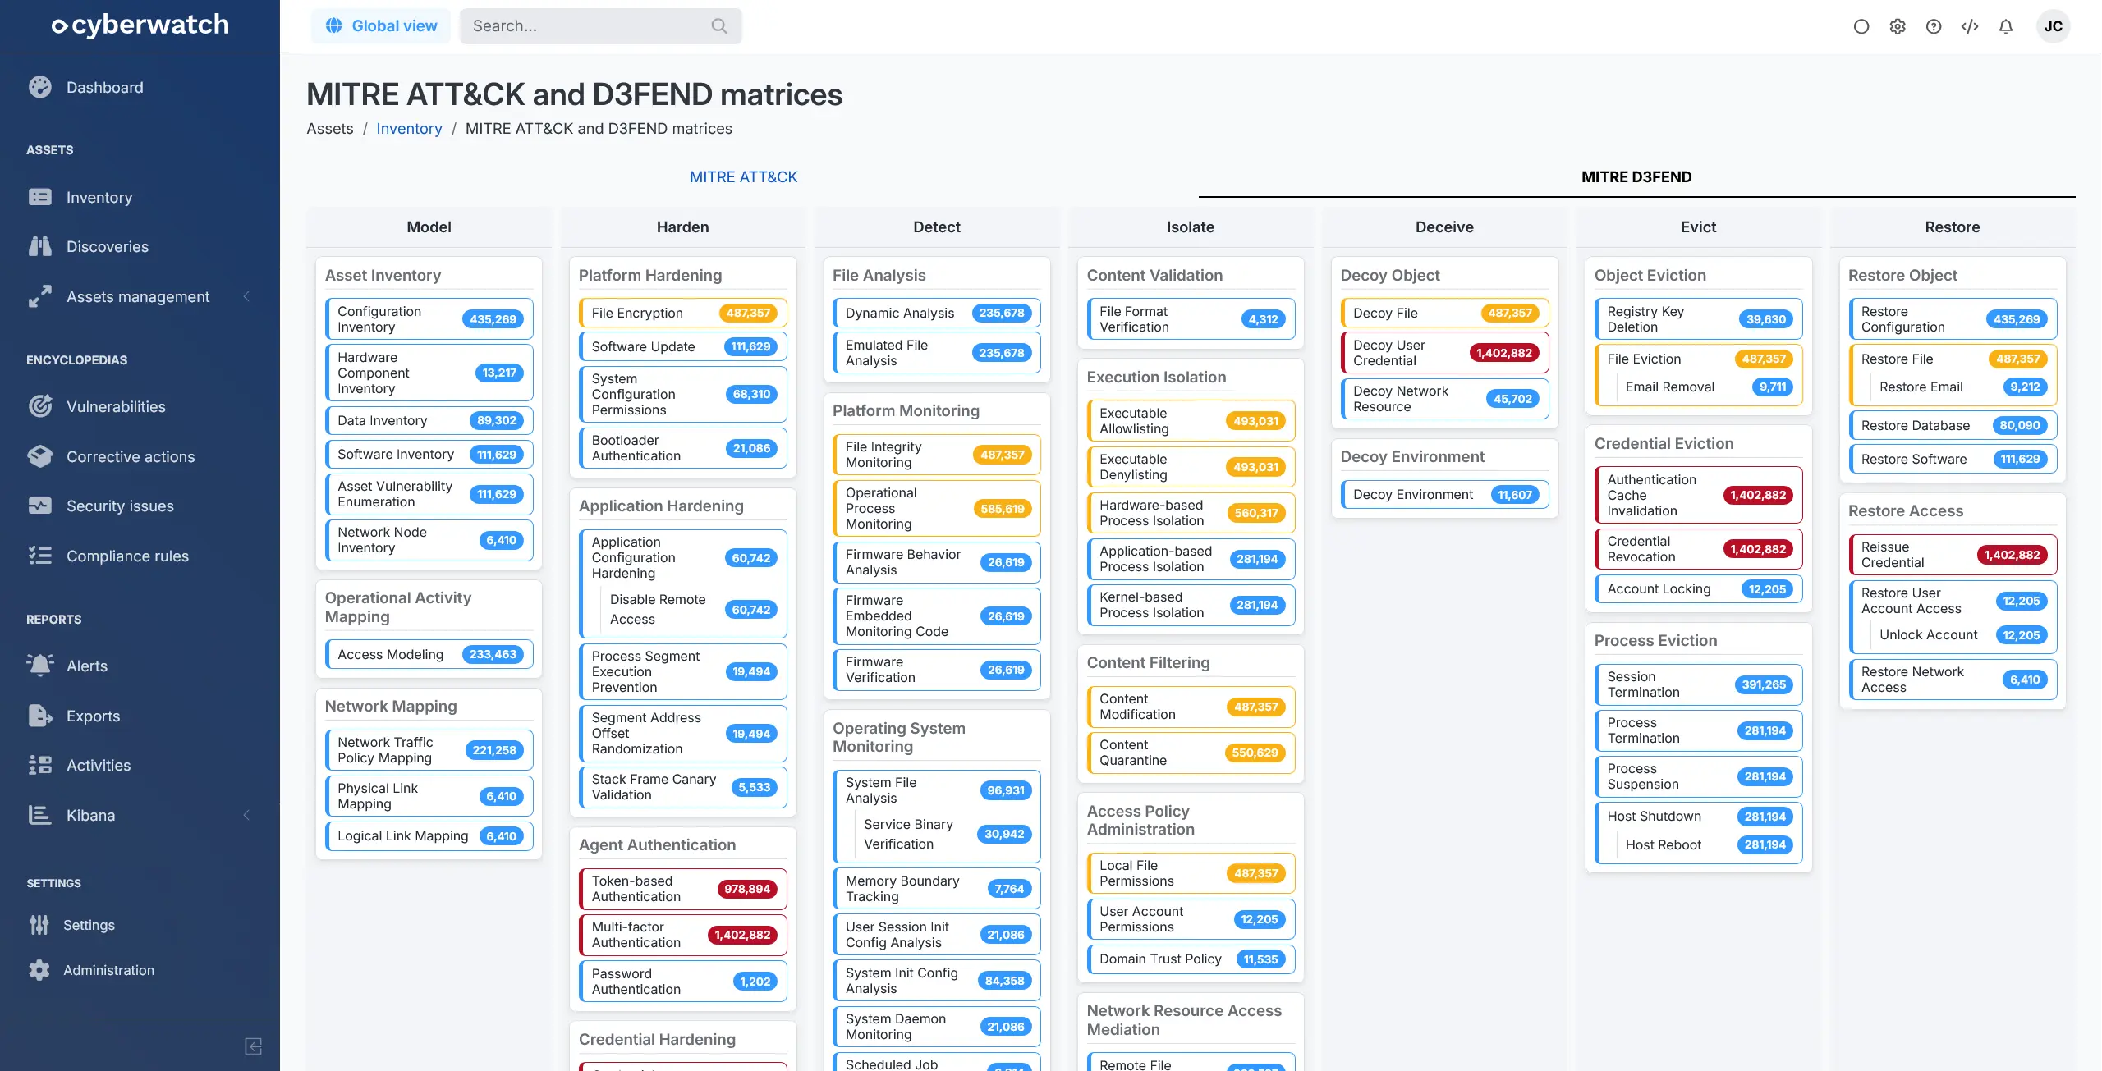Switch to the MITRE ATT&CK tab
Image resolution: width=2102 pixels, height=1071 pixels.
click(743, 176)
